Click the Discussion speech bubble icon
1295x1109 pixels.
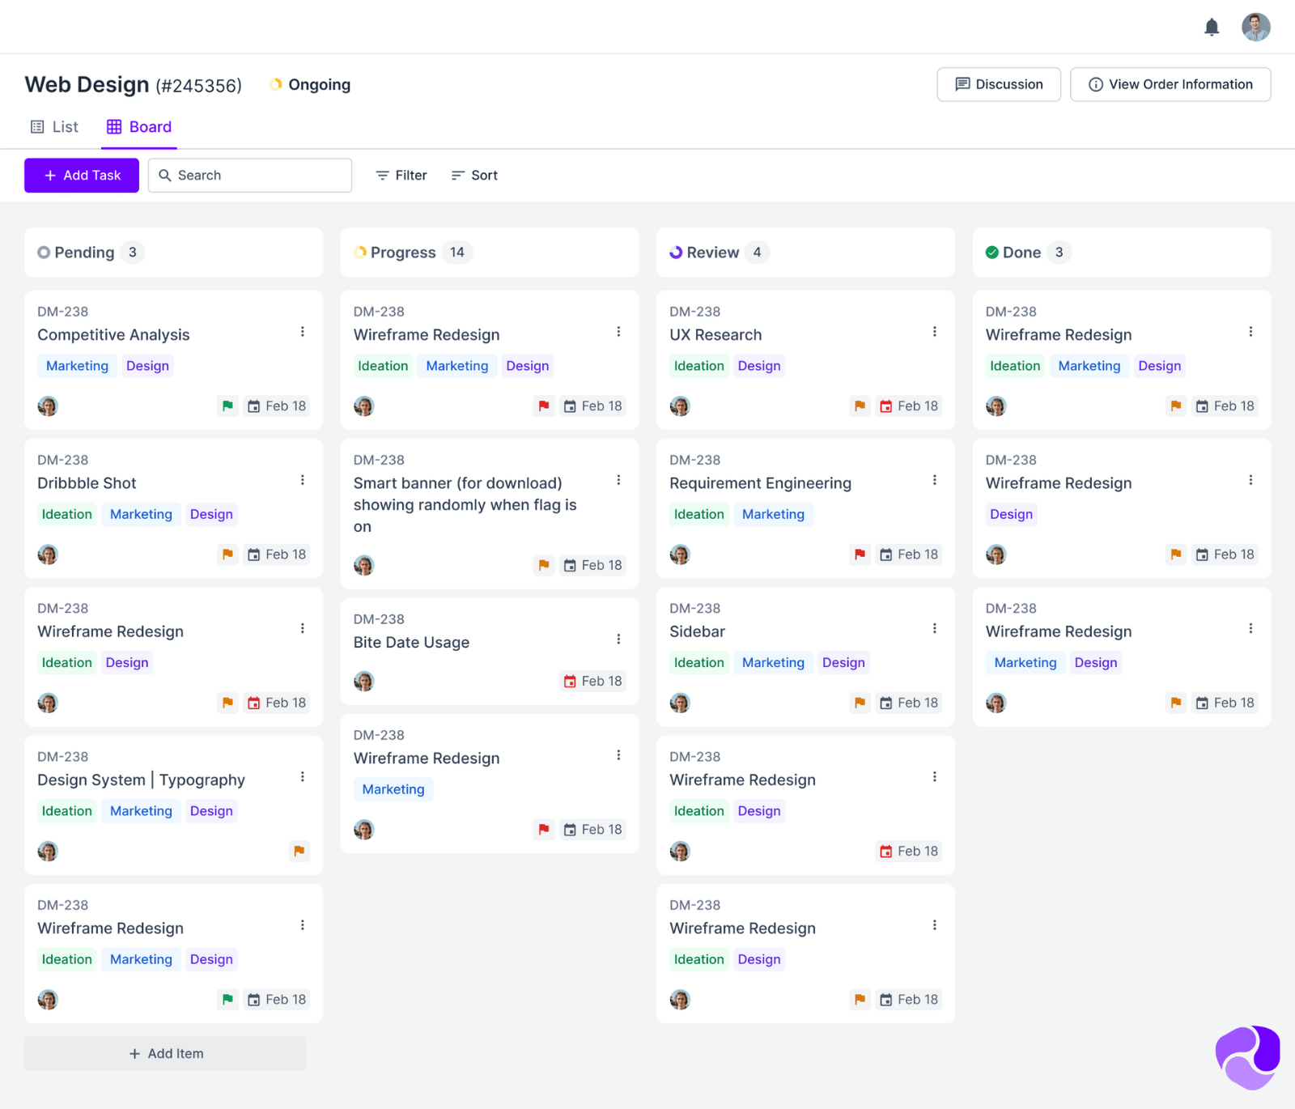click(963, 84)
